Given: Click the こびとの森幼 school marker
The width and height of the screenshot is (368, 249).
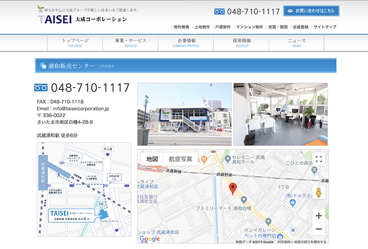Looking at the screenshot, I should coord(314,170).
